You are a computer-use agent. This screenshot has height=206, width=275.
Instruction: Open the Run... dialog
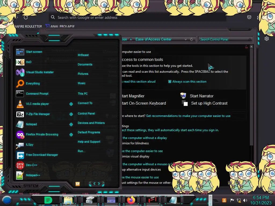point(81,151)
